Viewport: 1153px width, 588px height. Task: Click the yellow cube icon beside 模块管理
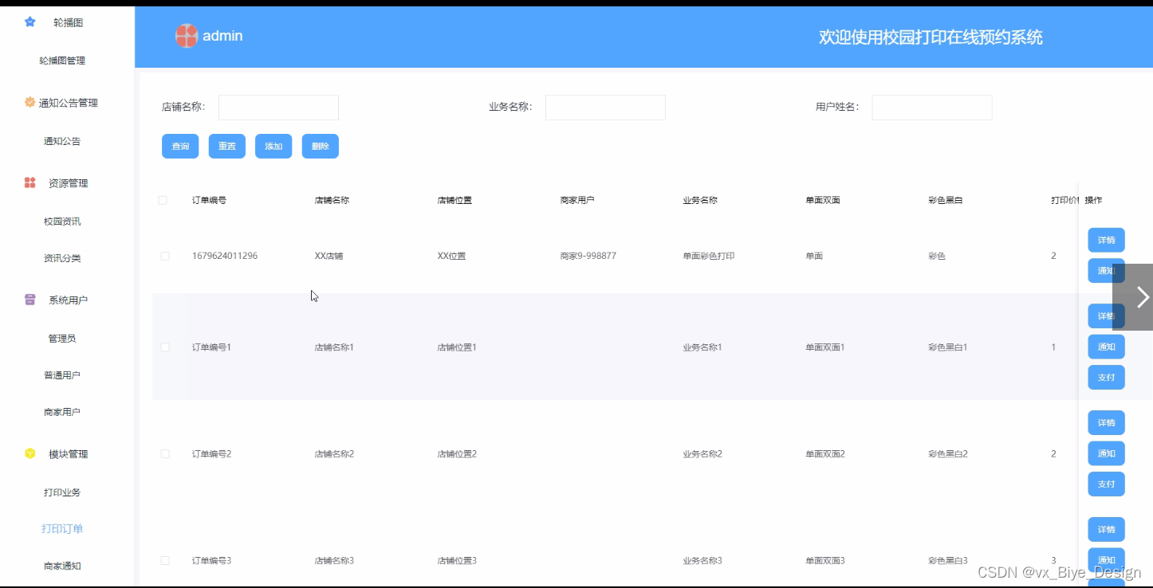click(x=30, y=453)
